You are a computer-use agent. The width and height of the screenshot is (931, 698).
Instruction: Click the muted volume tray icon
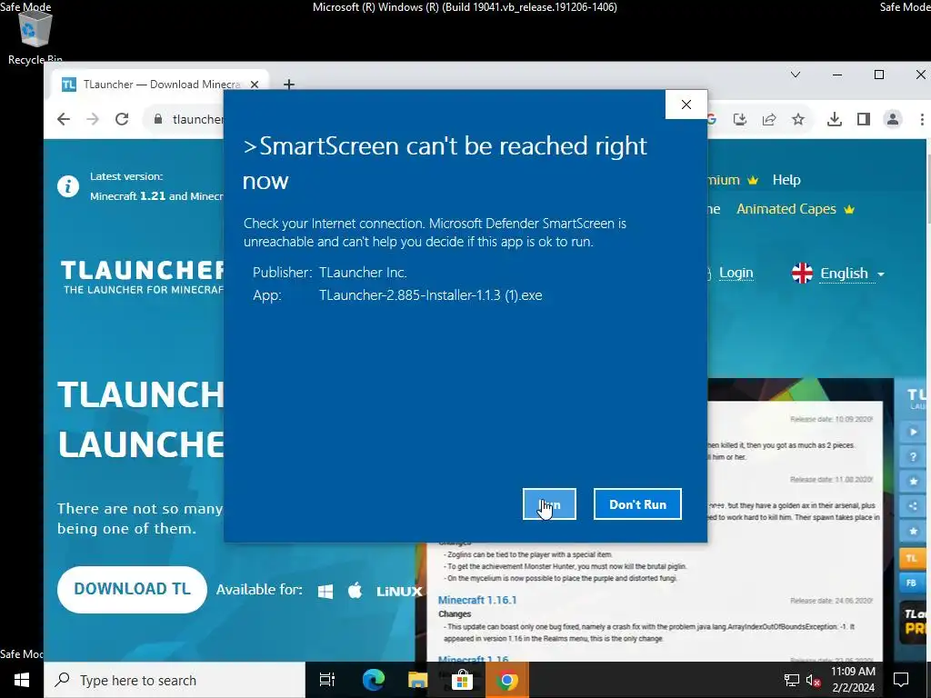tap(814, 680)
